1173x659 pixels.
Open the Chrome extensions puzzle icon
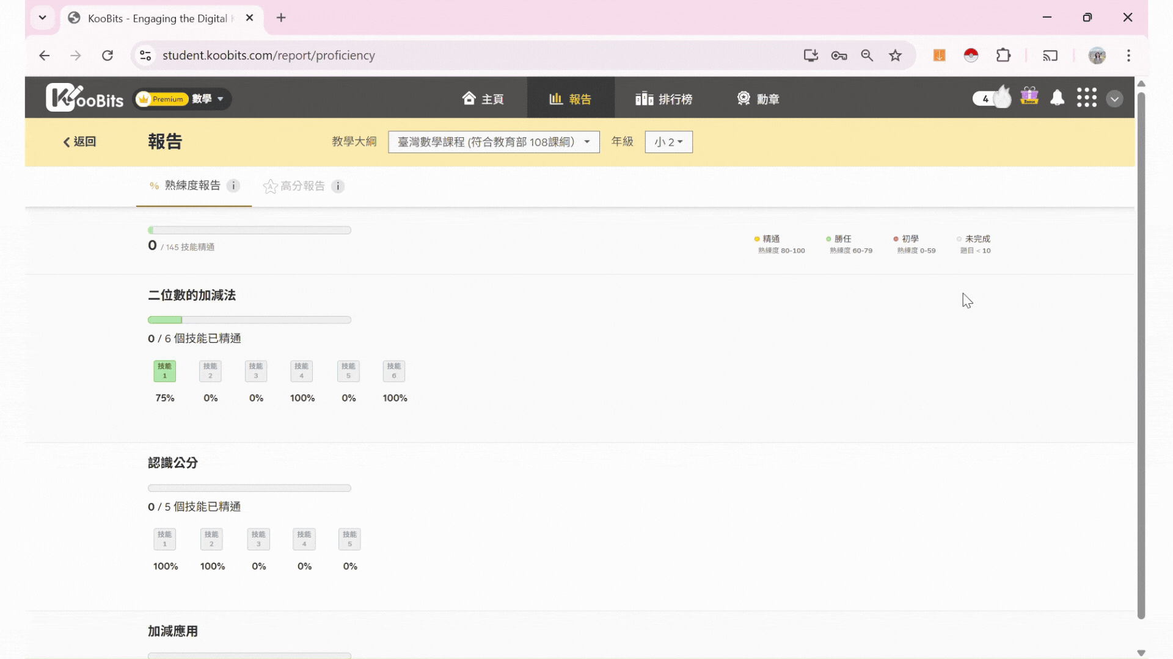click(x=1003, y=56)
